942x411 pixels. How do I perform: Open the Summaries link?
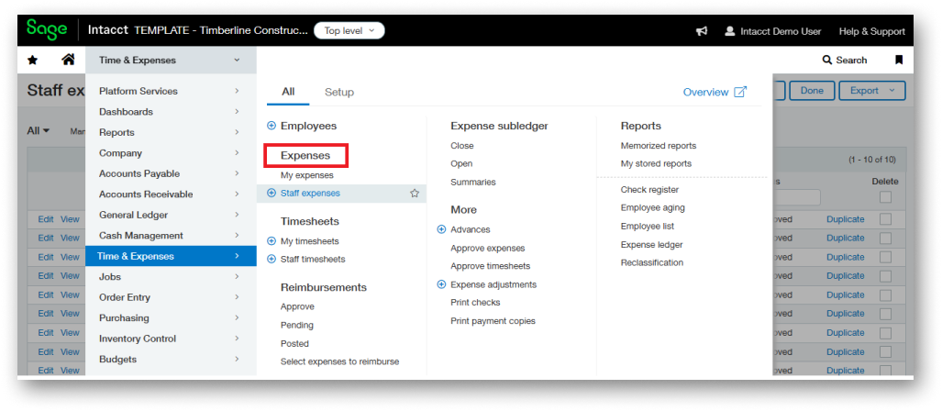473,182
